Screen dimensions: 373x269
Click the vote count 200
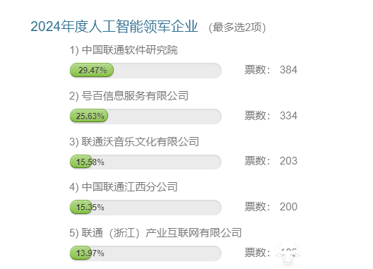point(288,207)
